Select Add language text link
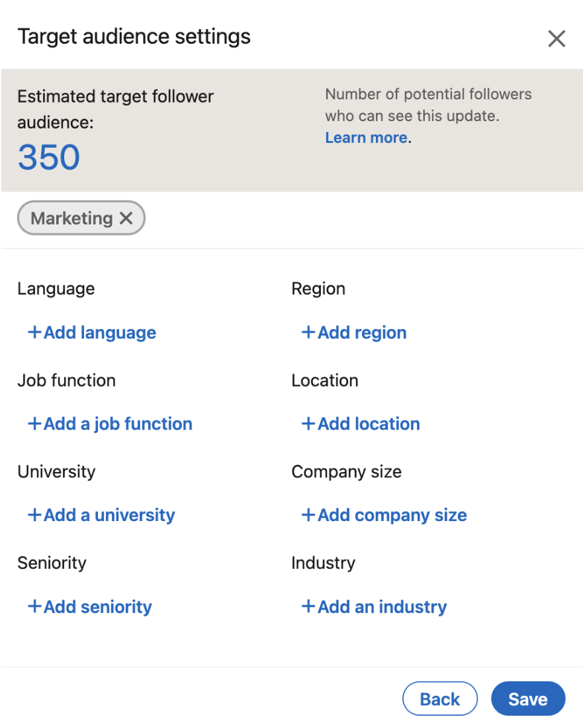The height and width of the screenshot is (727, 583). click(x=100, y=332)
